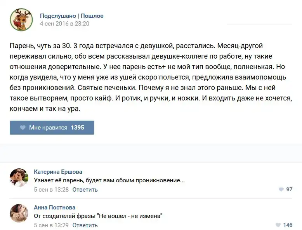Open Анна Постнова's profile picture
Image resolution: width=302 pixels, height=230 pixels.
pyautogui.click(x=19, y=213)
